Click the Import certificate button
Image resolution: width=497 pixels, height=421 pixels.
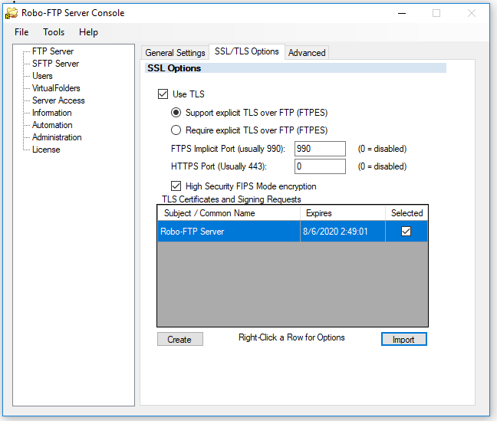pyautogui.click(x=403, y=339)
